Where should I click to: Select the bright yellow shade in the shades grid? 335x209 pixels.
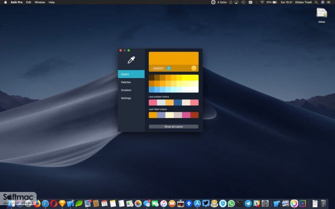click(190, 77)
